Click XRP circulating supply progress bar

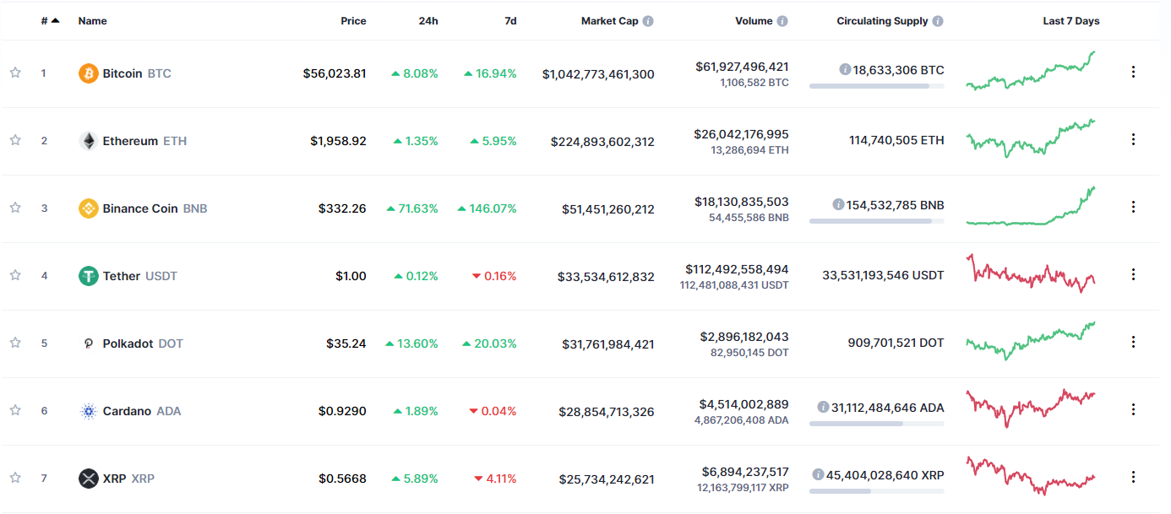pyautogui.click(x=877, y=490)
